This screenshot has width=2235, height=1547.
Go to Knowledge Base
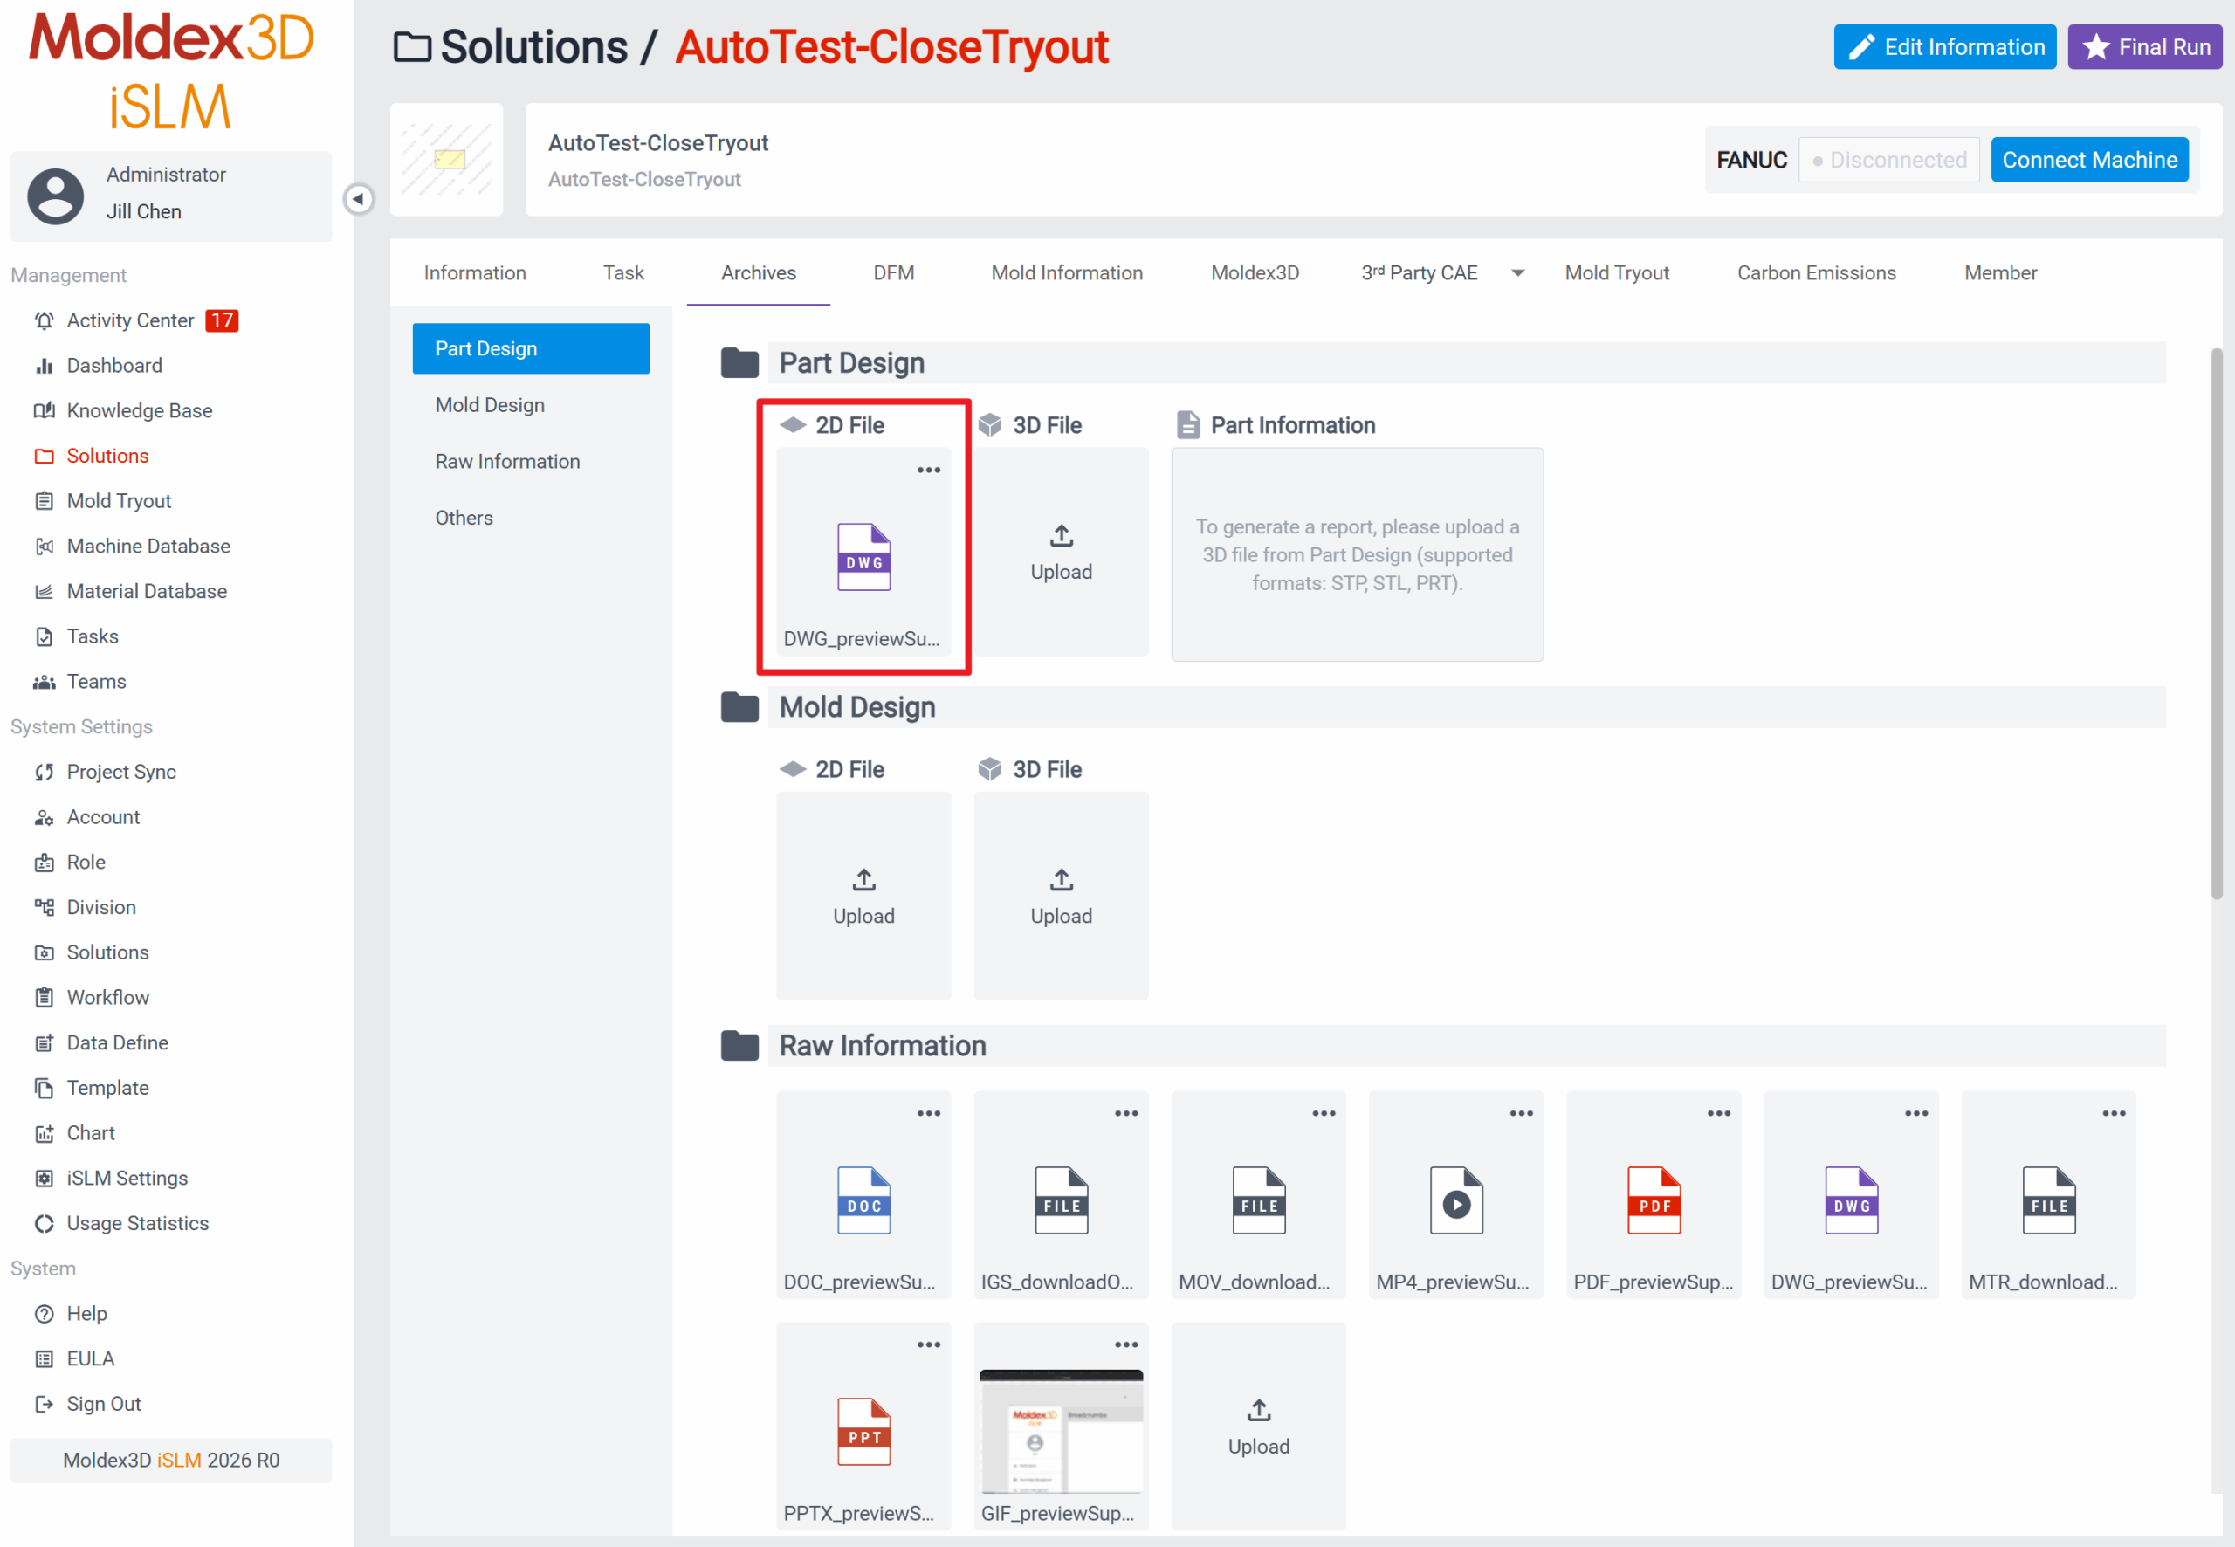click(139, 411)
